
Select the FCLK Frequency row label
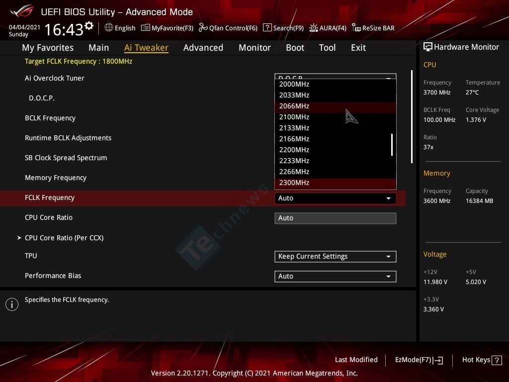50,197
